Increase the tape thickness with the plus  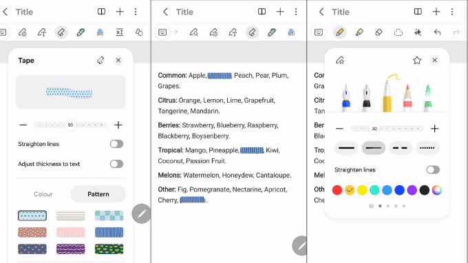118,125
